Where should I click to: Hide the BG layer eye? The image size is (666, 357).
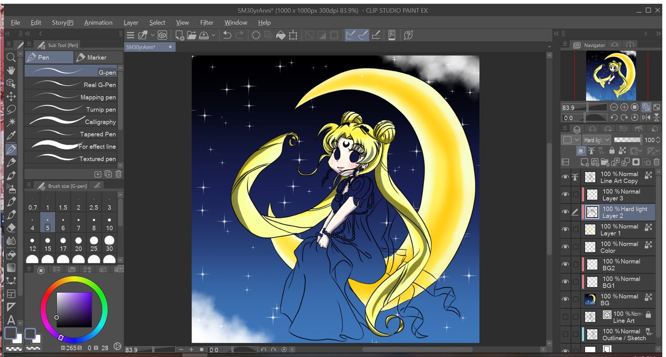coord(566,300)
